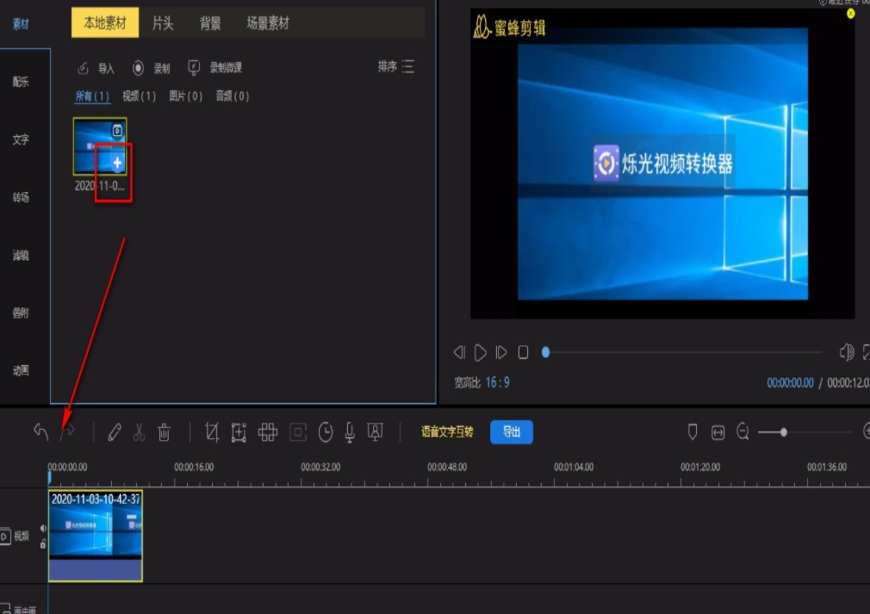Open the Crop tool
The width and height of the screenshot is (870, 614).
(212, 432)
